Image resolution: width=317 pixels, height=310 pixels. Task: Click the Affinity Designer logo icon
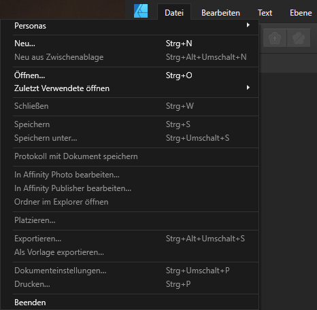[x=141, y=11]
